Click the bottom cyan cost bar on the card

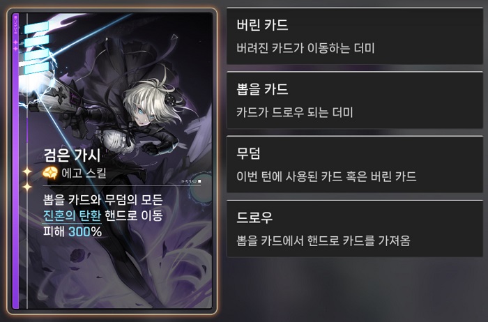[x=36, y=68]
